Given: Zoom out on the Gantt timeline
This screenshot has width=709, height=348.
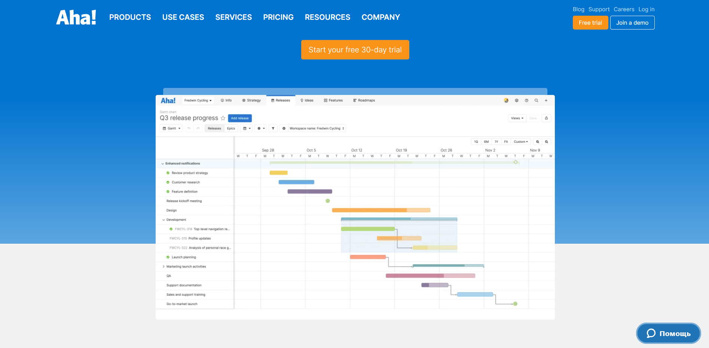Looking at the screenshot, I should tap(547, 142).
